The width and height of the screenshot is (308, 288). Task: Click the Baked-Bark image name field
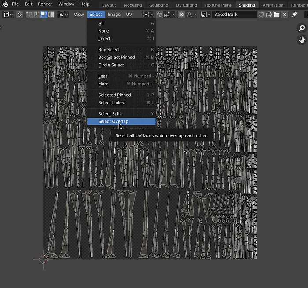click(x=234, y=15)
